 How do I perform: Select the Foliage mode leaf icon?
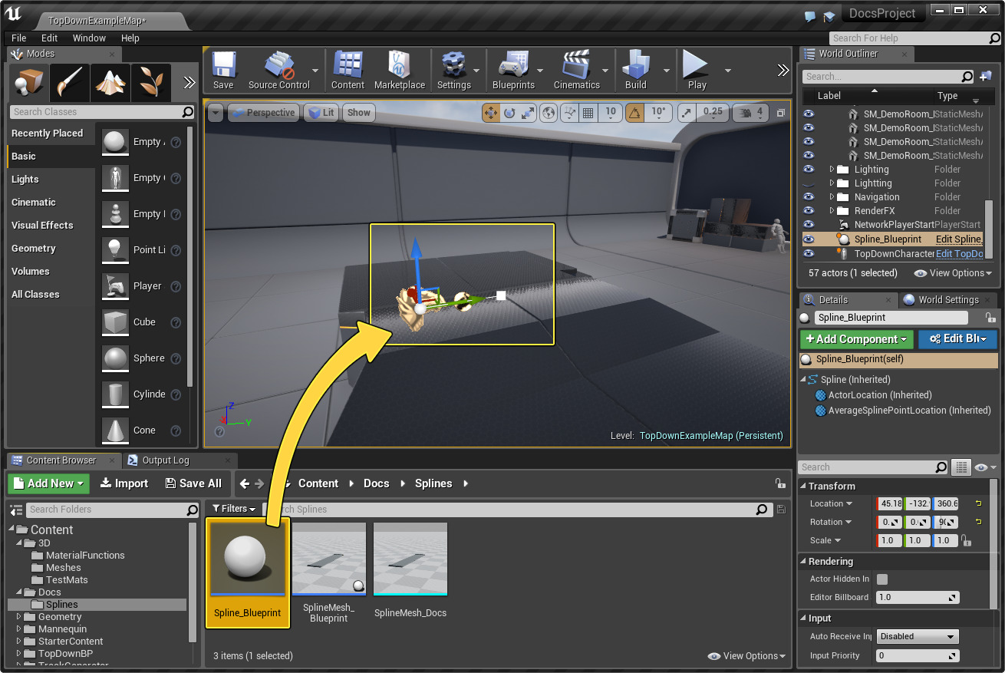pos(150,81)
